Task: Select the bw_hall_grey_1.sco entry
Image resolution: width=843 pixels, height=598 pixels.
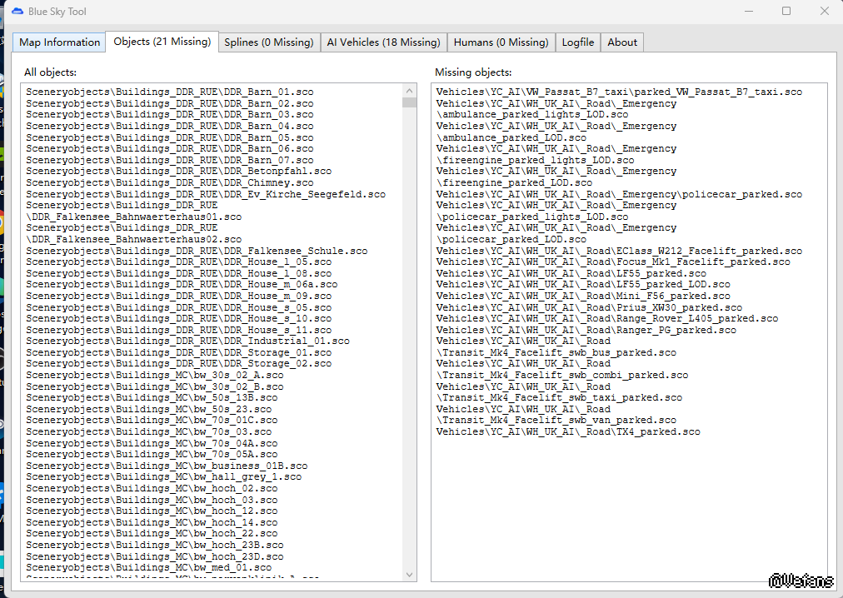Action: click(163, 477)
